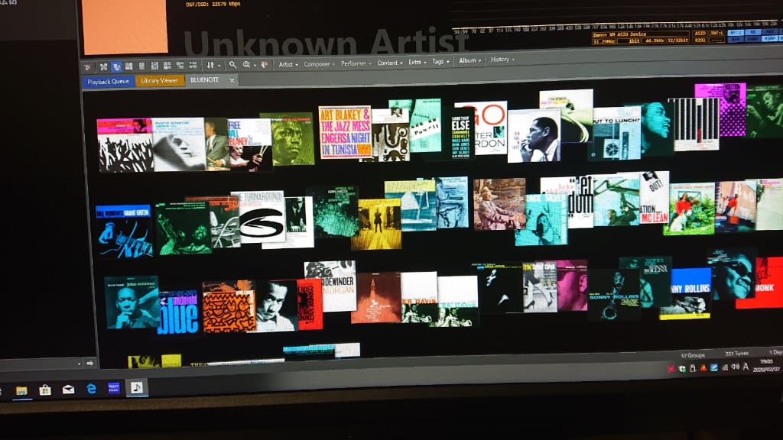783x440 pixels.
Task: Click the highlighted blue view-mode toolbar icon
Action: pyautogui.click(x=116, y=66)
